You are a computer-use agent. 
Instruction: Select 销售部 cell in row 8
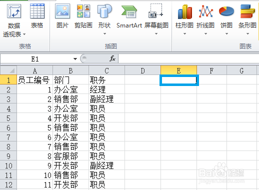[71, 146]
